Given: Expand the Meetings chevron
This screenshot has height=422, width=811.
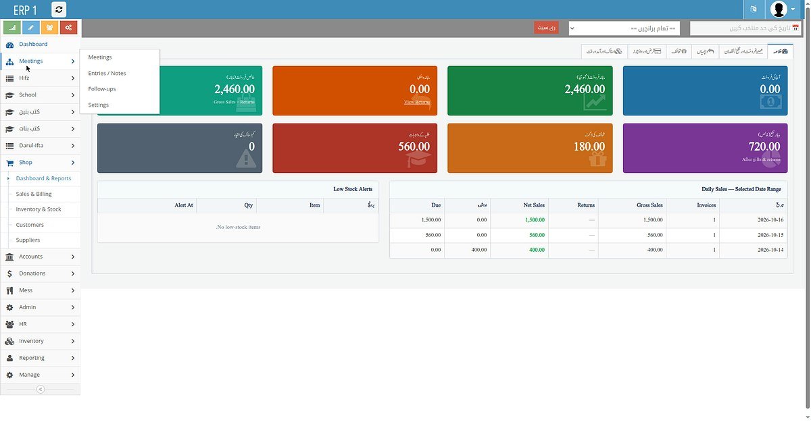Looking at the screenshot, I should (72, 61).
